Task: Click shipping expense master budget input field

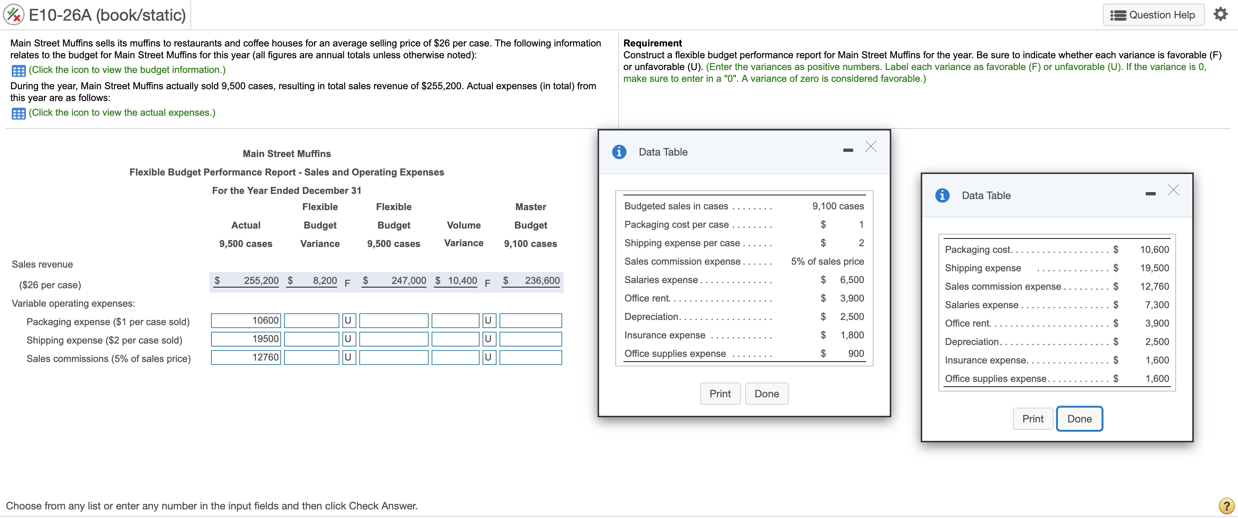Action: [x=530, y=339]
